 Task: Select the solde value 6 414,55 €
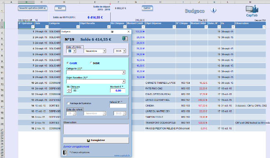click(95, 17)
